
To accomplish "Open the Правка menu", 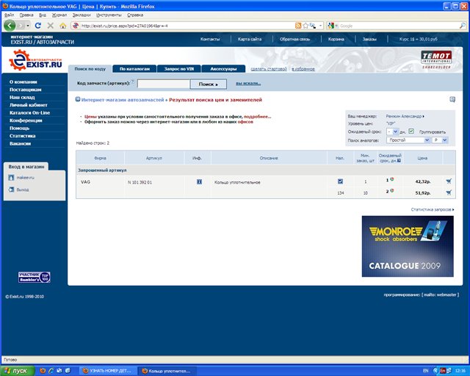I will [26, 15].
